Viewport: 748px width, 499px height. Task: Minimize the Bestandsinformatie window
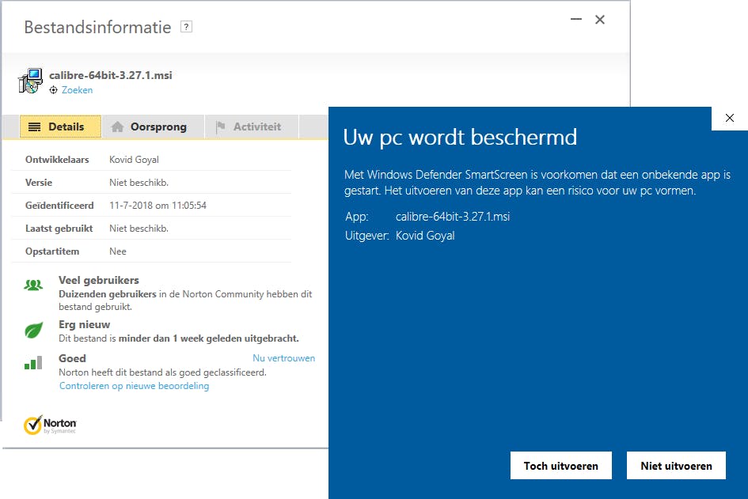point(574,20)
